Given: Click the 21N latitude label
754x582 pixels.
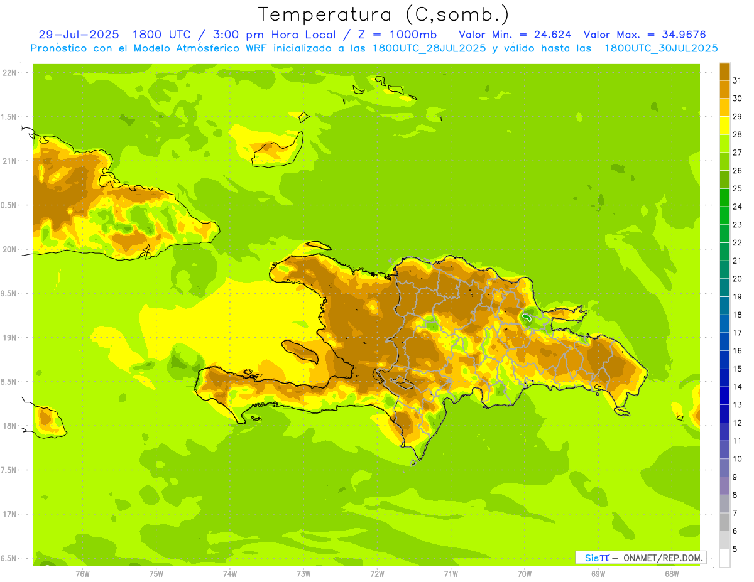Looking at the screenshot, I should [11, 161].
